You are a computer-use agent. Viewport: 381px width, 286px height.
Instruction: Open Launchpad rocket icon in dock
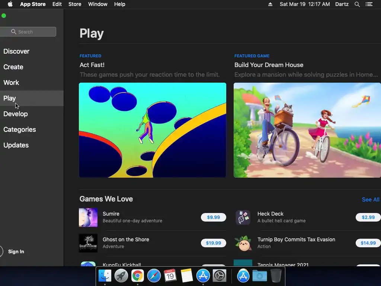click(121, 276)
